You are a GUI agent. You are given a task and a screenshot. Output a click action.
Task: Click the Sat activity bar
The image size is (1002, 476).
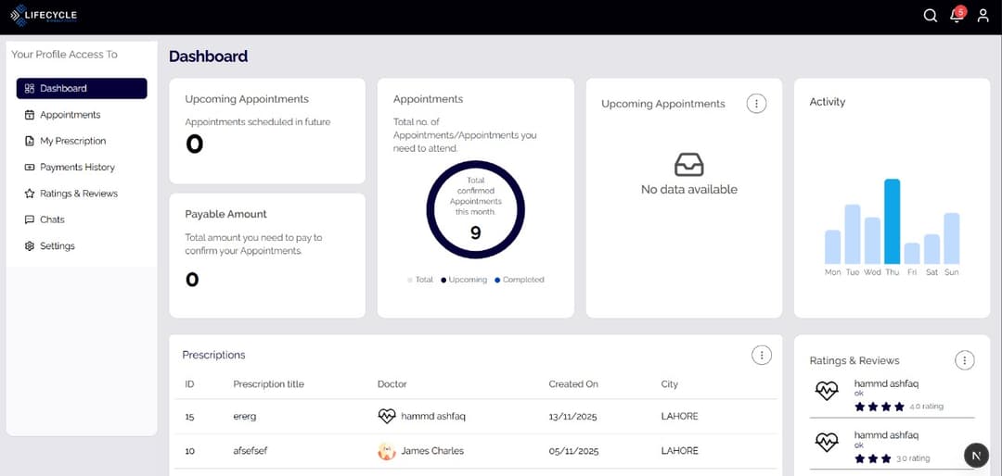click(x=931, y=249)
